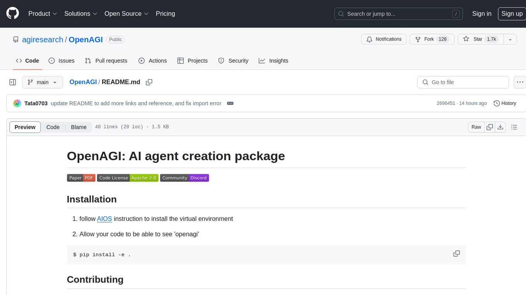Open the Product menu
526x295 pixels.
(43, 14)
